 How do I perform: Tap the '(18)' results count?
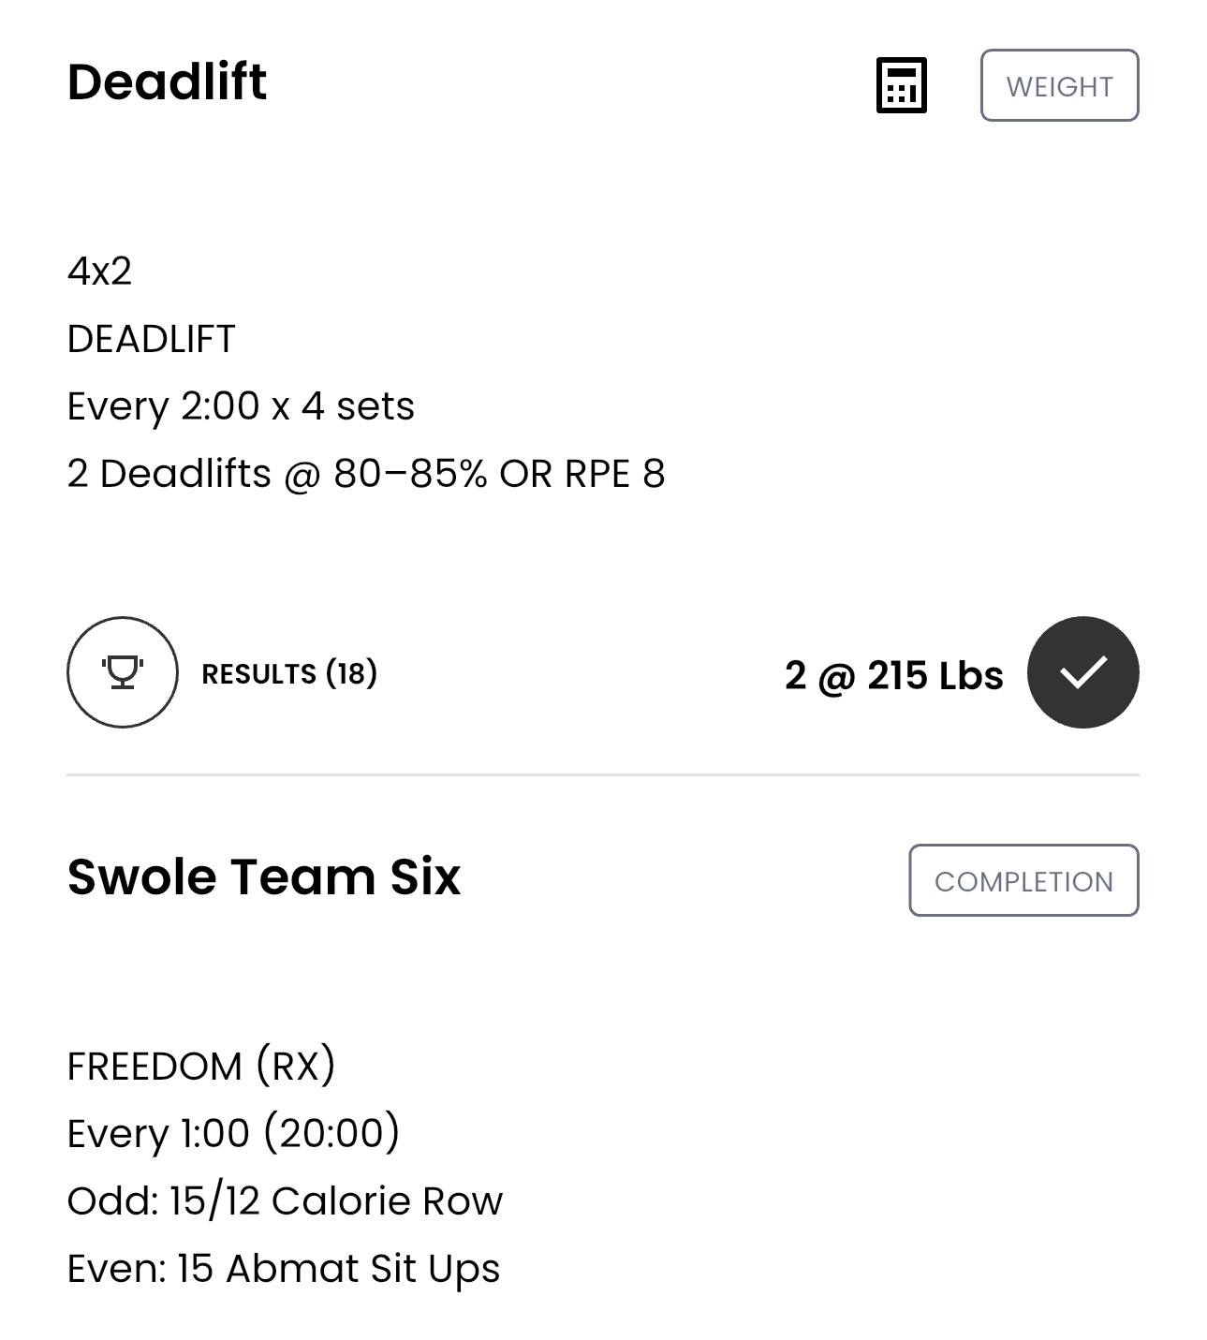tap(351, 673)
